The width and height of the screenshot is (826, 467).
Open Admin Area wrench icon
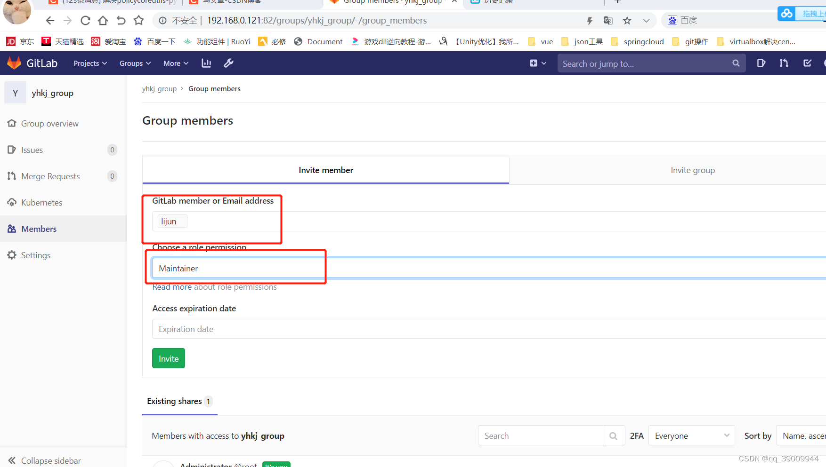[228, 63]
